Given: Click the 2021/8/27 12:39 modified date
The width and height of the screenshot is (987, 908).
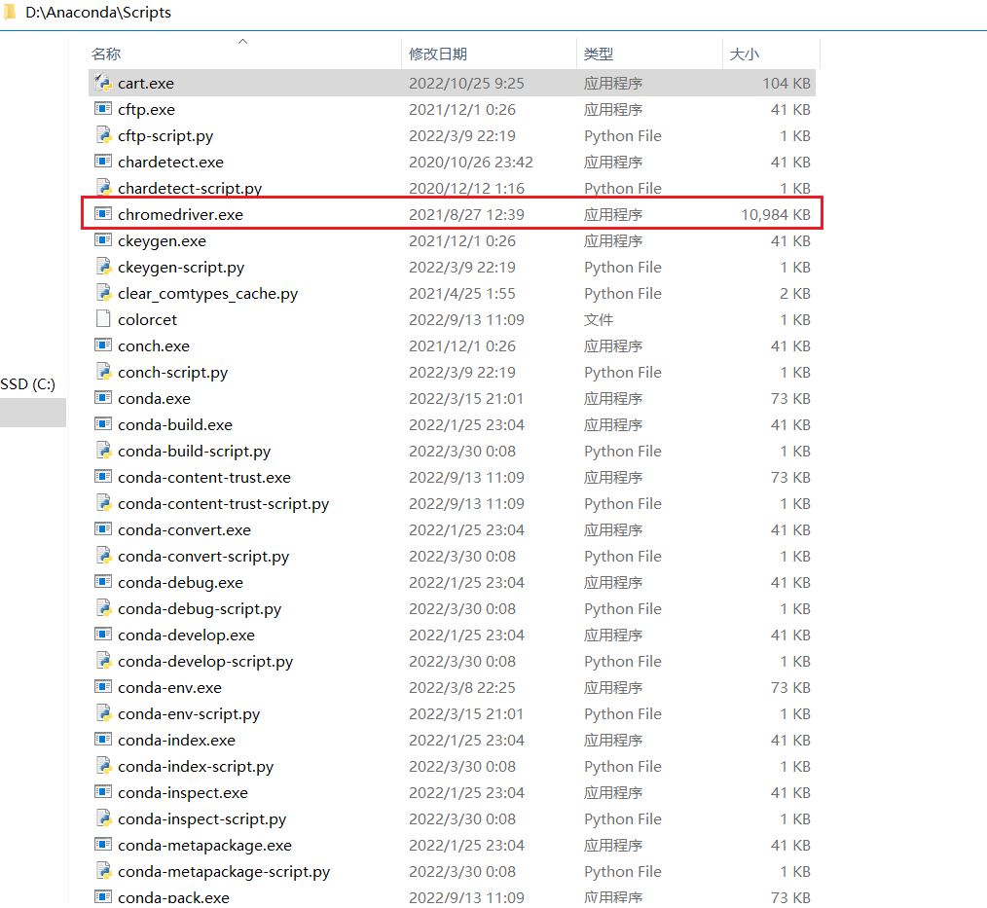Looking at the screenshot, I should point(466,214).
